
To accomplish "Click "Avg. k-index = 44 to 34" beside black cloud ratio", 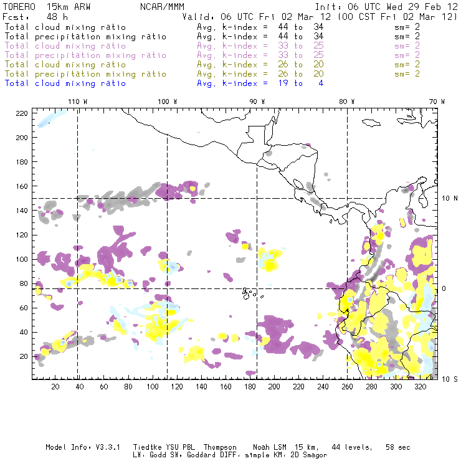I will (260, 27).
